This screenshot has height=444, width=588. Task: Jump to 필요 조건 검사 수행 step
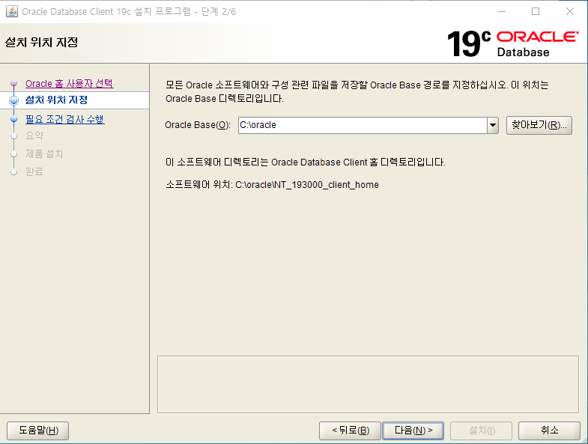click(x=65, y=119)
